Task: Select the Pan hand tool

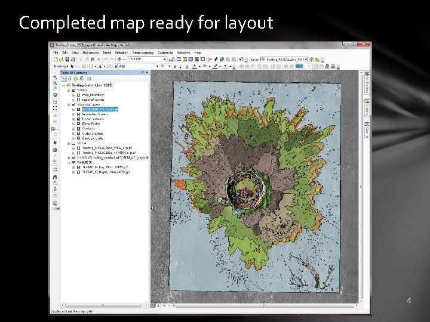Action: tap(55, 89)
